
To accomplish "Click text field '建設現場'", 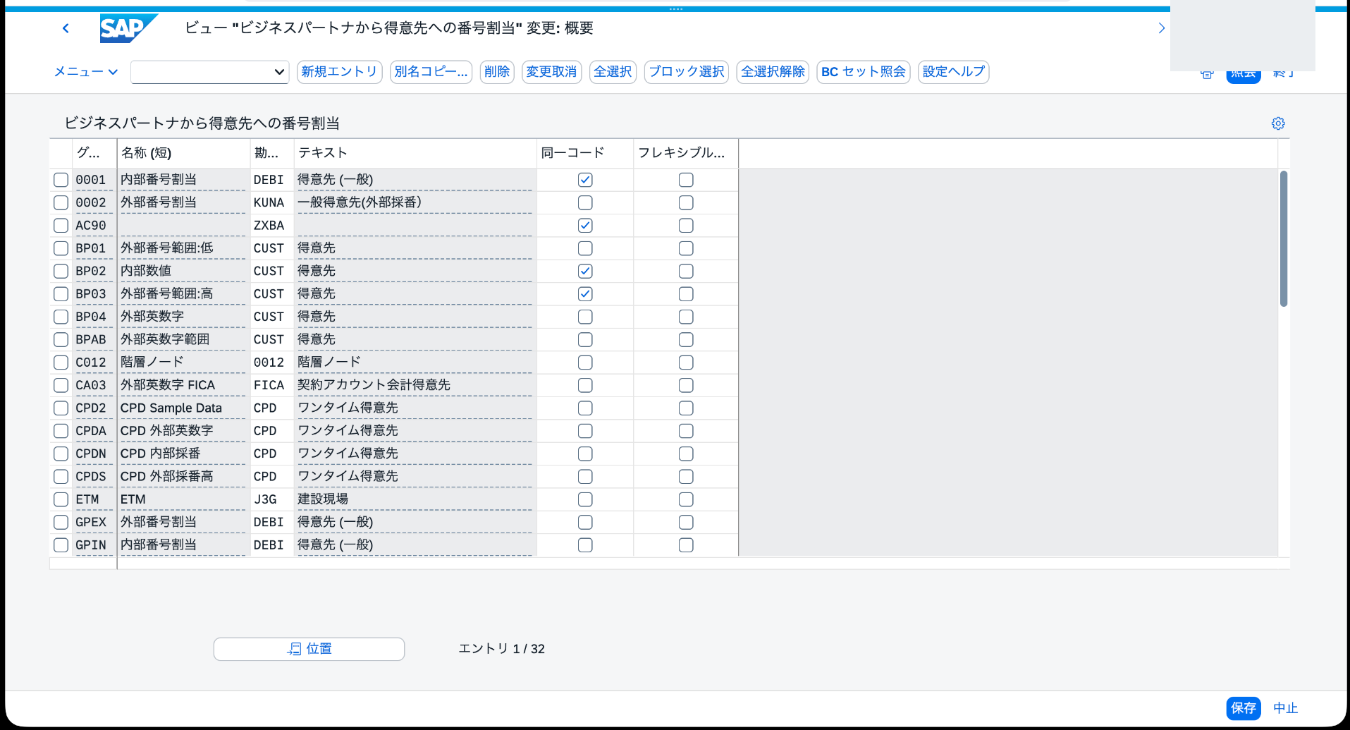I will pyautogui.click(x=415, y=499).
